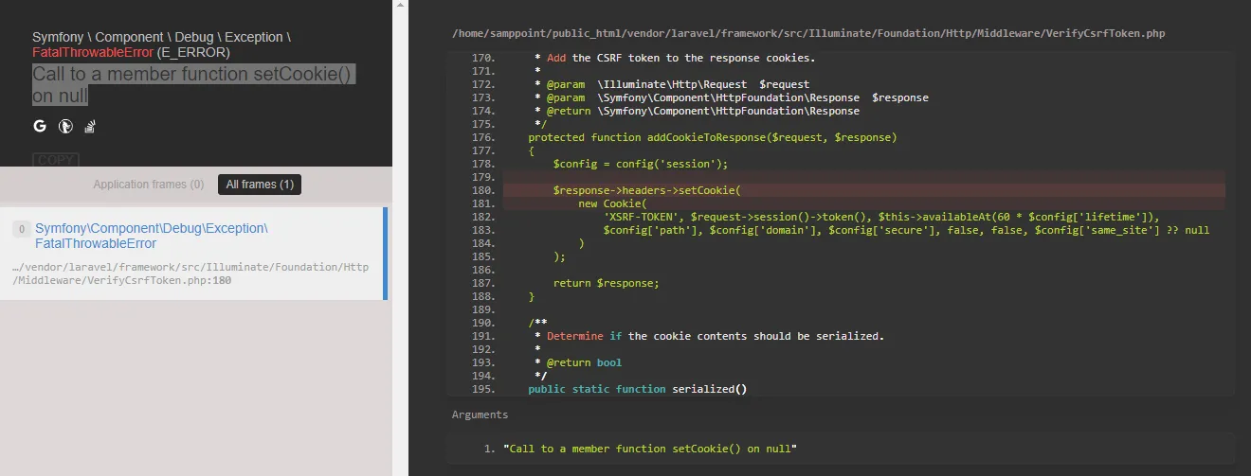Click the red FatalThrowableError class name
The width and height of the screenshot is (1251, 476).
(x=93, y=52)
